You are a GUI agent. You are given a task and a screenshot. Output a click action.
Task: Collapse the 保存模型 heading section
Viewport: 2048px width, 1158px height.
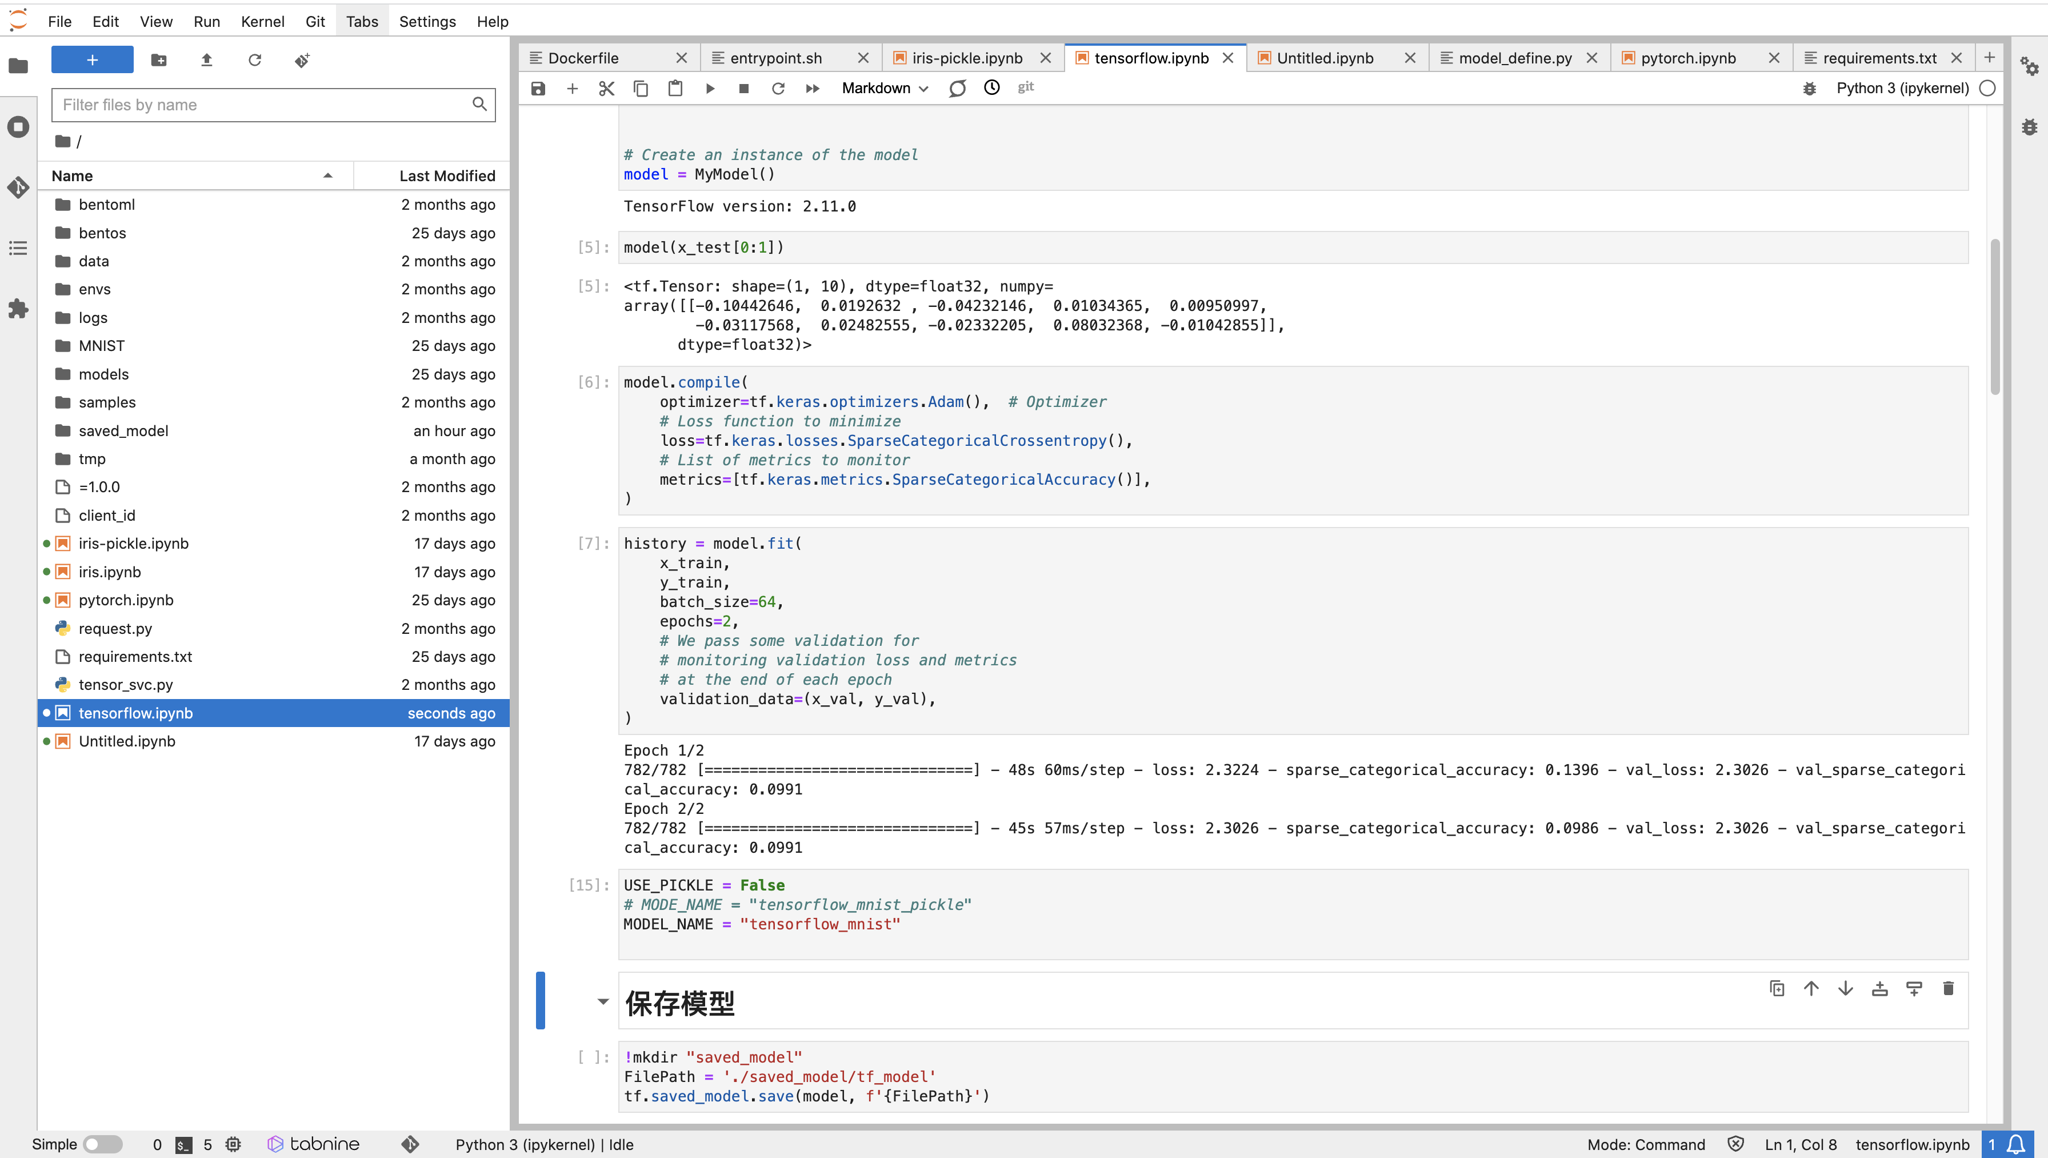click(603, 1001)
